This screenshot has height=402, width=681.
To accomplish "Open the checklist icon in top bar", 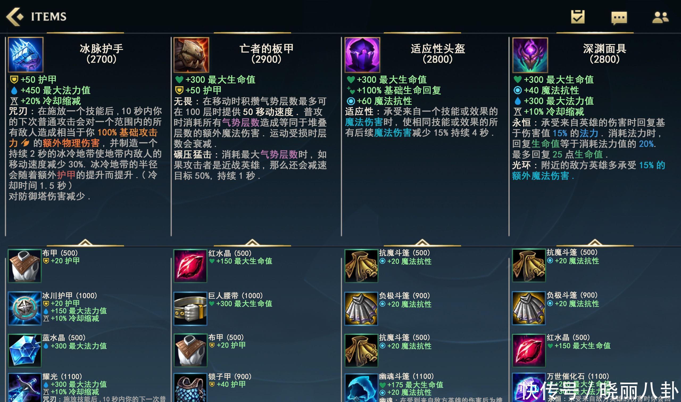I will (578, 17).
